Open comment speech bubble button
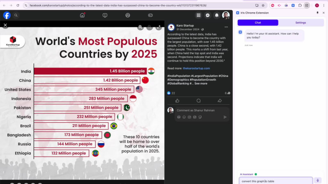Viewport: 328px width, 184px height. click(198, 101)
